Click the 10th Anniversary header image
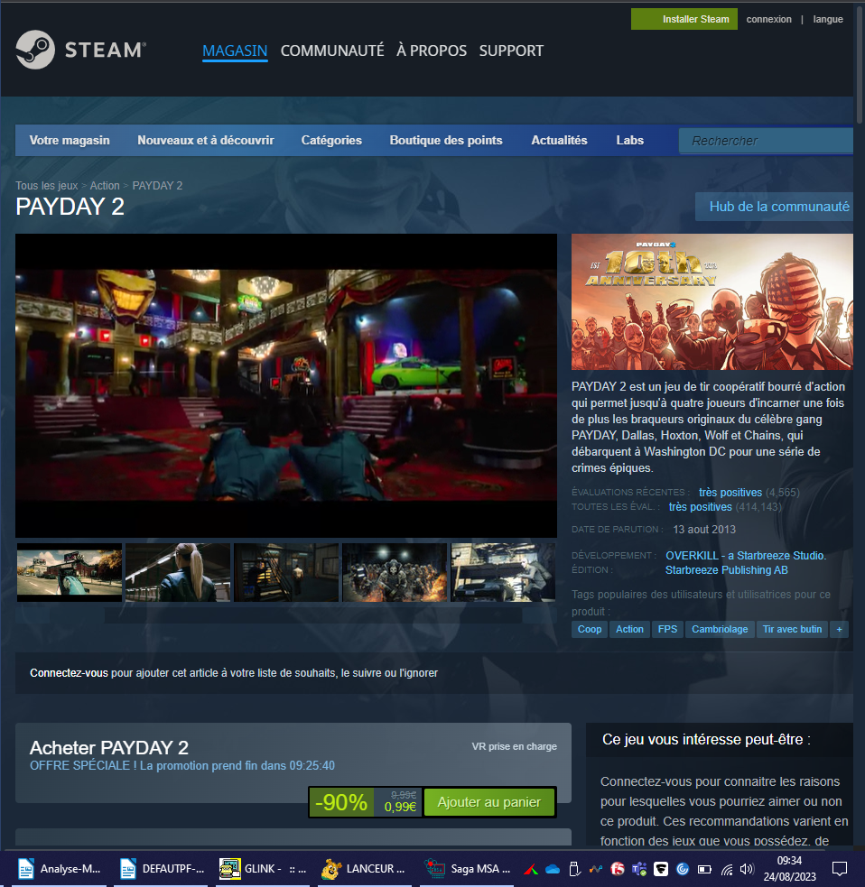The width and height of the screenshot is (865, 887). point(712,301)
